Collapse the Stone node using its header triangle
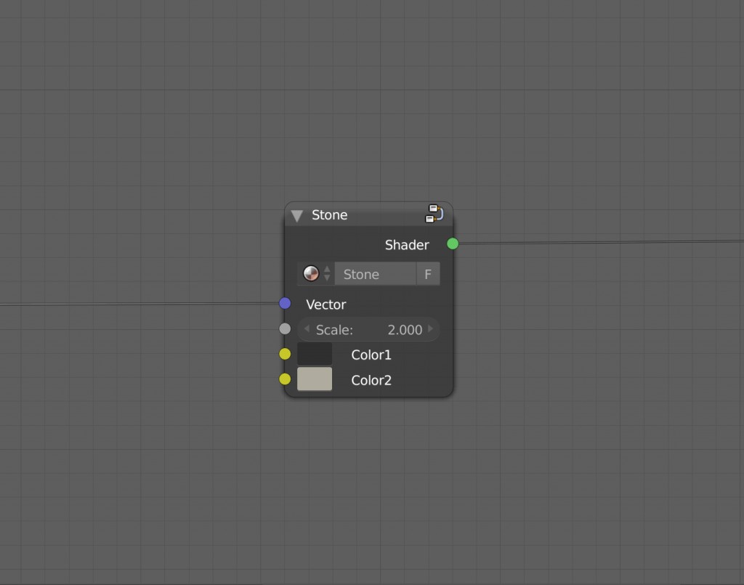744x585 pixels. pos(296,214)
